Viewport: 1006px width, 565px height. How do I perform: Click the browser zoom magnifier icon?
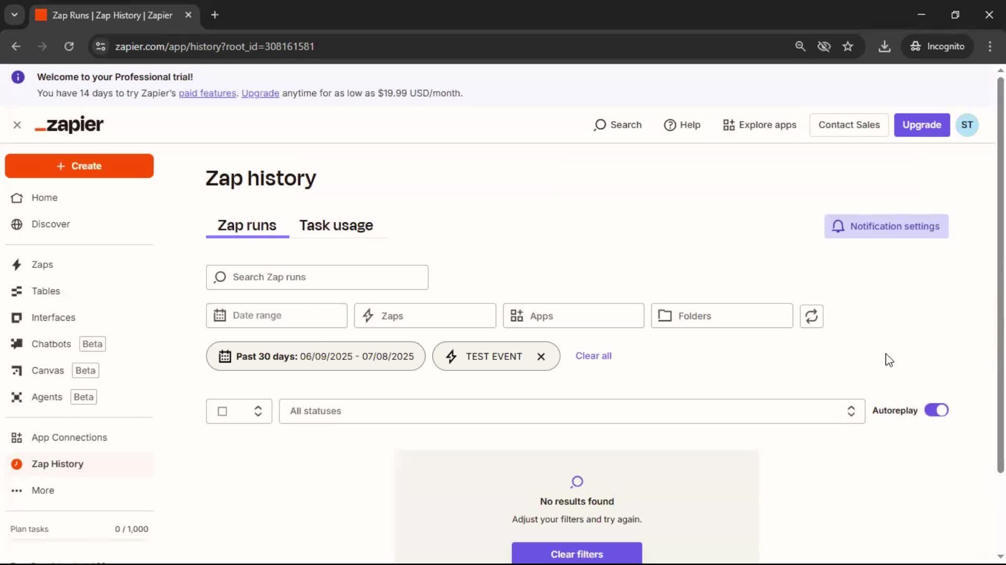(x=800, y=47)
